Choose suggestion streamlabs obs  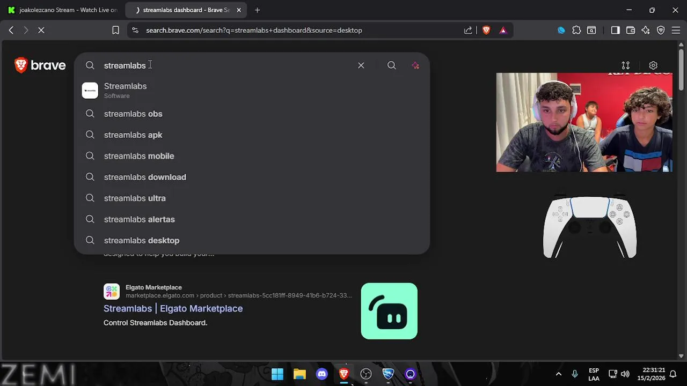click(252, 114)
